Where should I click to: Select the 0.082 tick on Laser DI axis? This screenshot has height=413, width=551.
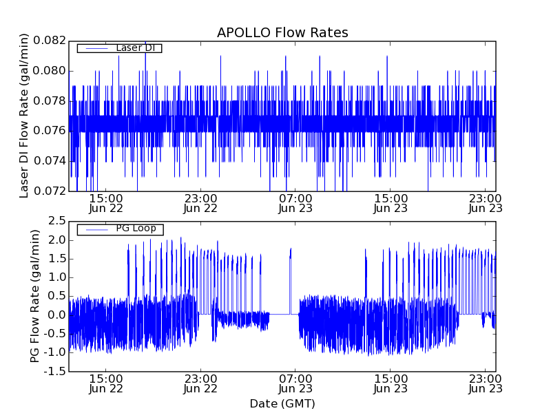pos(50,41)
